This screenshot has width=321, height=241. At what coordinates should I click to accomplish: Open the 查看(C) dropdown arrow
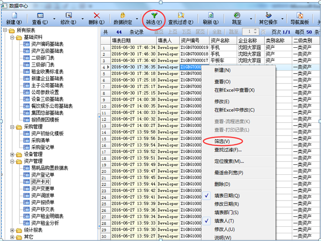(54, 19)
